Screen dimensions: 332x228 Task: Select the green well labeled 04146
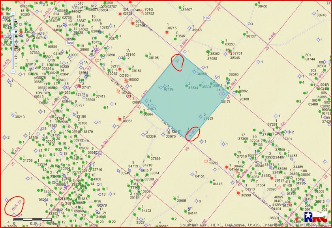coord(211,182)
